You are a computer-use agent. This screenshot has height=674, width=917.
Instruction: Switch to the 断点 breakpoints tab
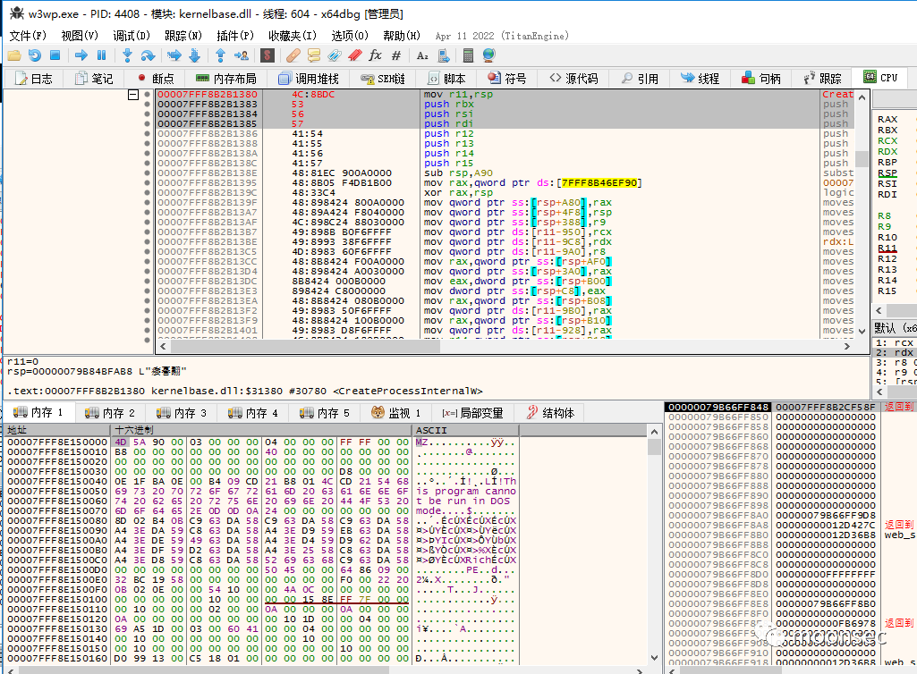156,79
